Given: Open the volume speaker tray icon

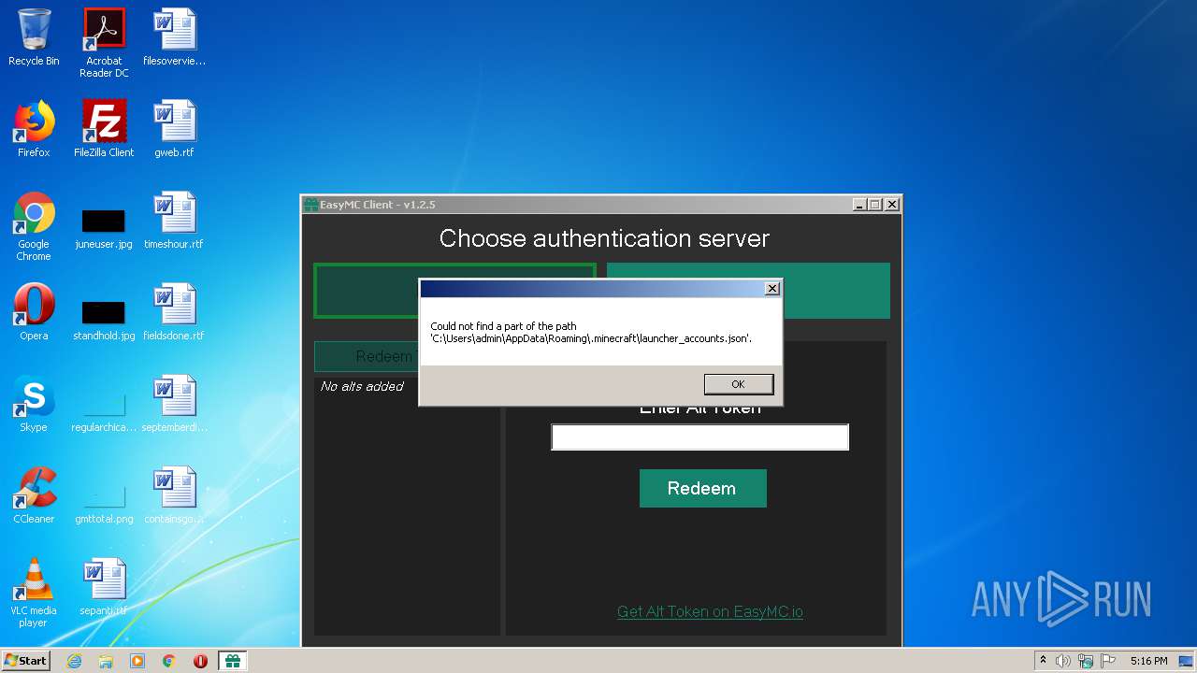Looking at the screenshot, I should 1063,661.
